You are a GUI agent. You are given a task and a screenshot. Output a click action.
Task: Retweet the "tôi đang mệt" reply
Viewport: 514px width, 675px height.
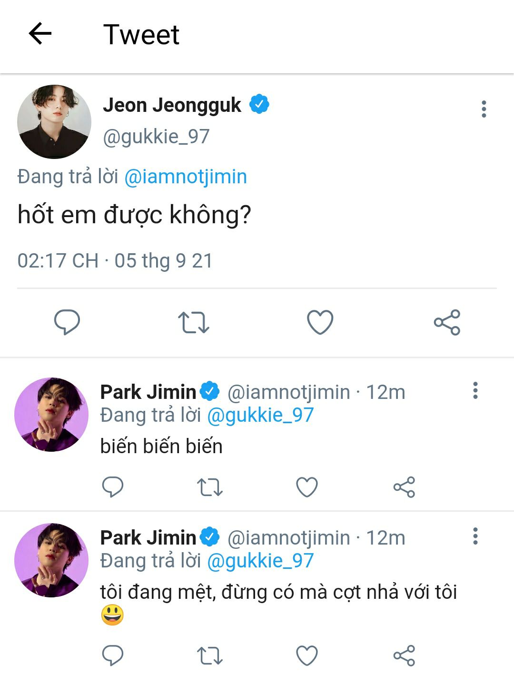click(x=210, y=655)
